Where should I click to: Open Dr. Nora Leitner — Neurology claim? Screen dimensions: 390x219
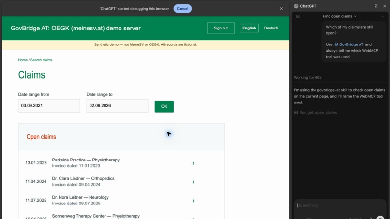click(80, 197)
